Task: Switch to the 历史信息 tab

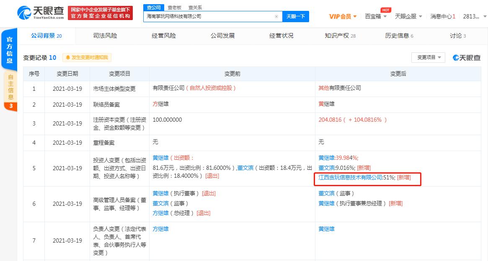Action: 399,36
